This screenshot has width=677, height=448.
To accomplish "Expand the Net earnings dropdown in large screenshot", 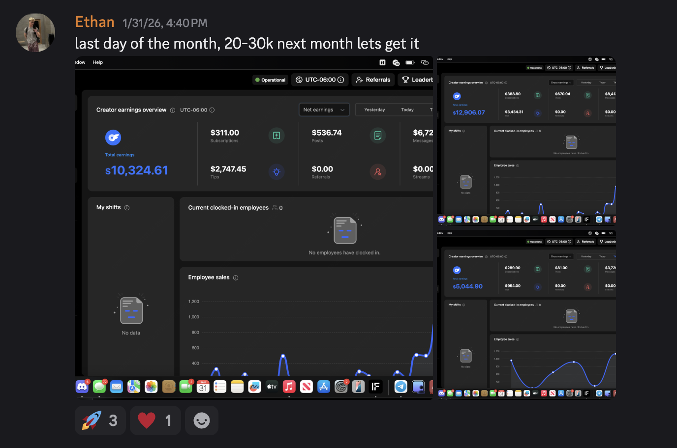I will pos(324,110).
